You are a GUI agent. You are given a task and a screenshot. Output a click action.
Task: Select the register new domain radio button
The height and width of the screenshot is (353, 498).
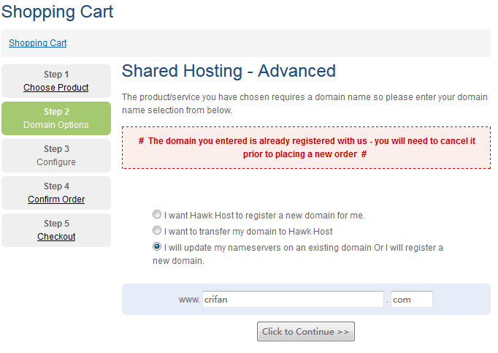(x=157, y=215)
